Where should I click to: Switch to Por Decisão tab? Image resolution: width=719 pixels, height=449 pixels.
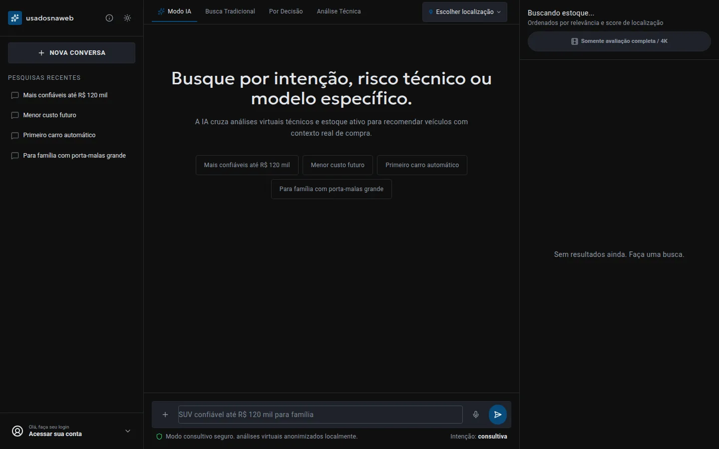(x=286, y=11)
